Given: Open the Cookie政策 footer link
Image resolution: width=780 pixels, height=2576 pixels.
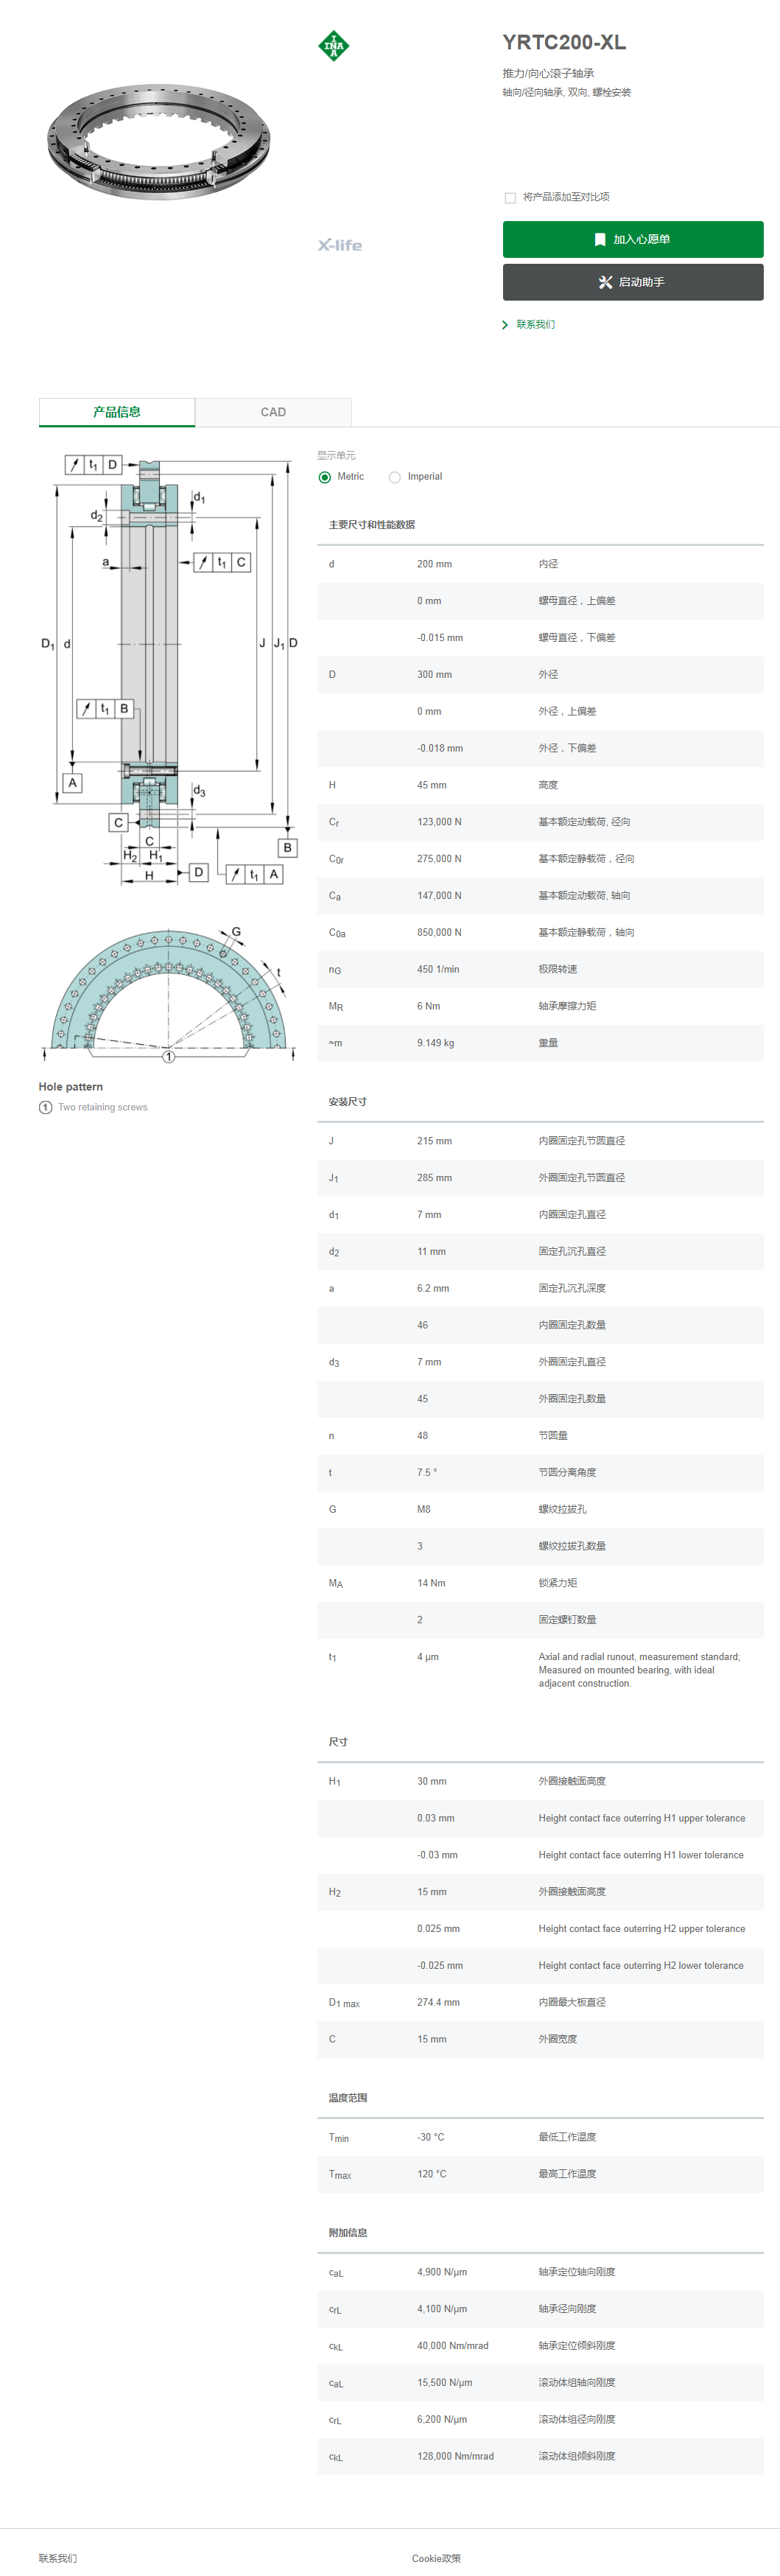Looking at the screenshot, I should 436,2558.
